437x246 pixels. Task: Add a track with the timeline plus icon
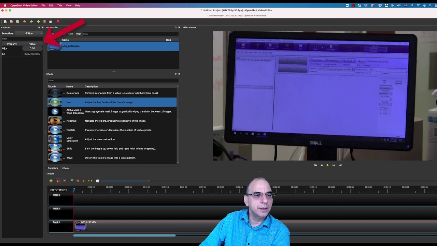(x=51, y=181)
